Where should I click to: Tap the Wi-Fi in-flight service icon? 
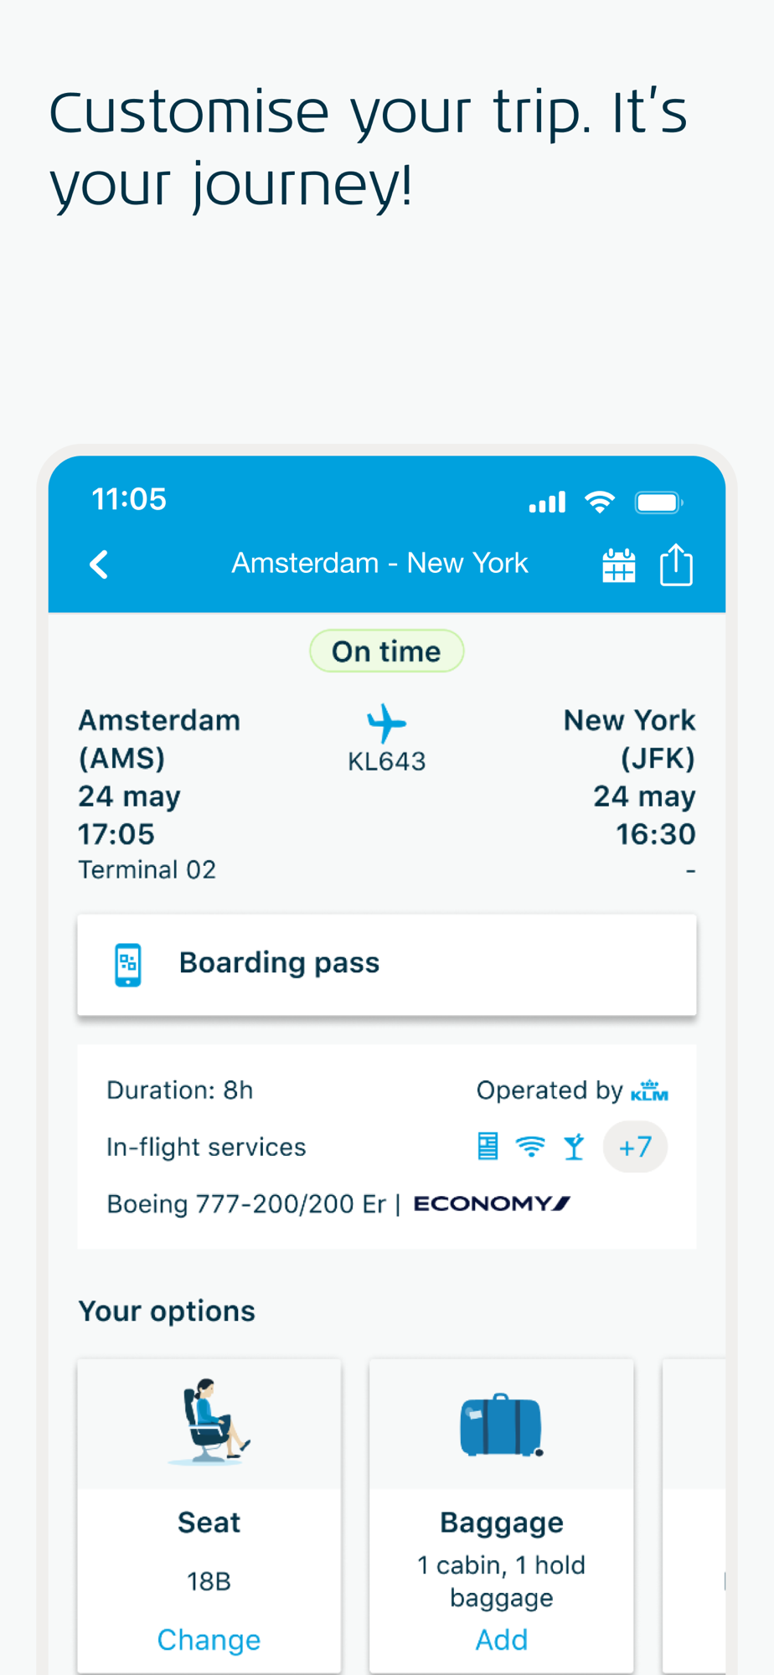(x=530, y=1146)
